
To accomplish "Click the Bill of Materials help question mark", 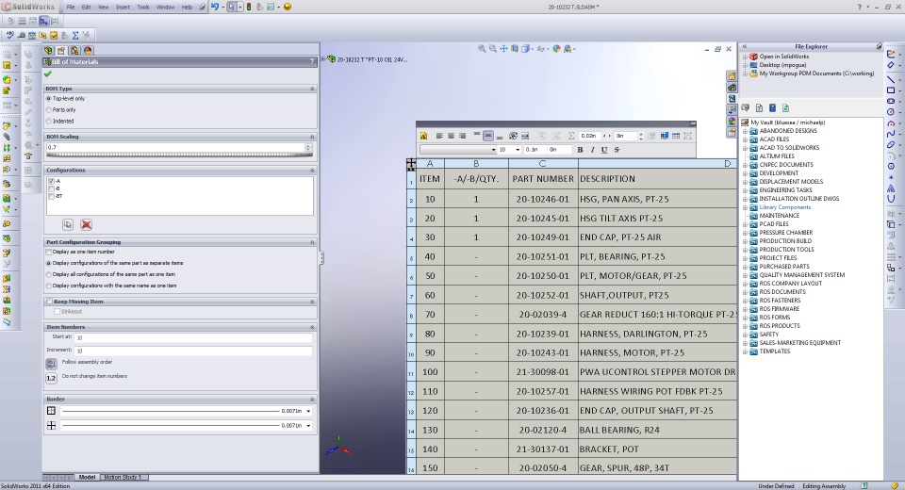I will 312,61.
